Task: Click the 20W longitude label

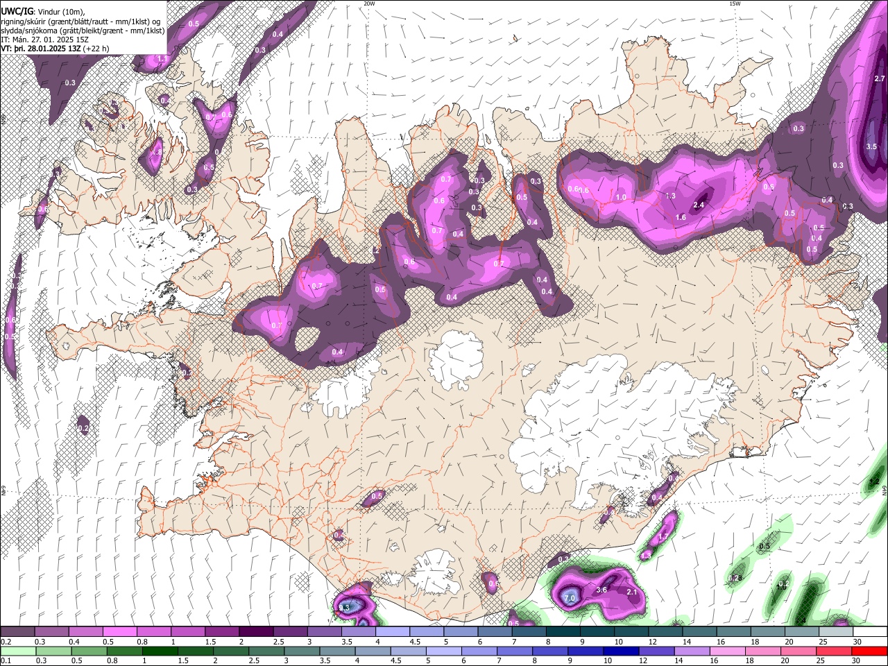Action: click(x=369, y=3)
